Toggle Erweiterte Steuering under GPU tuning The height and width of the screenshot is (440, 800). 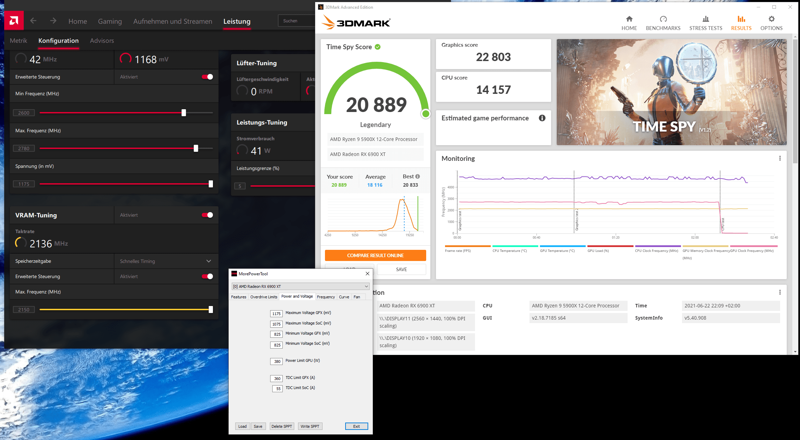pyautogui.click(x=207, y=77)
